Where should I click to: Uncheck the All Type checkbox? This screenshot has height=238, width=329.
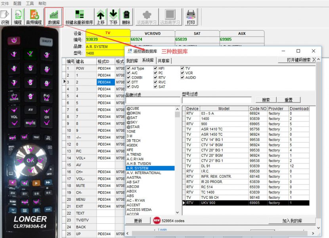click(128, 69)
